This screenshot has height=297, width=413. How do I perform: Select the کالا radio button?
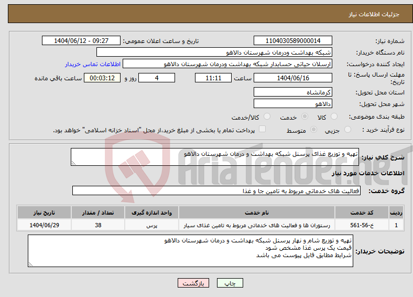pyautogui.click(x=334, y=116)
